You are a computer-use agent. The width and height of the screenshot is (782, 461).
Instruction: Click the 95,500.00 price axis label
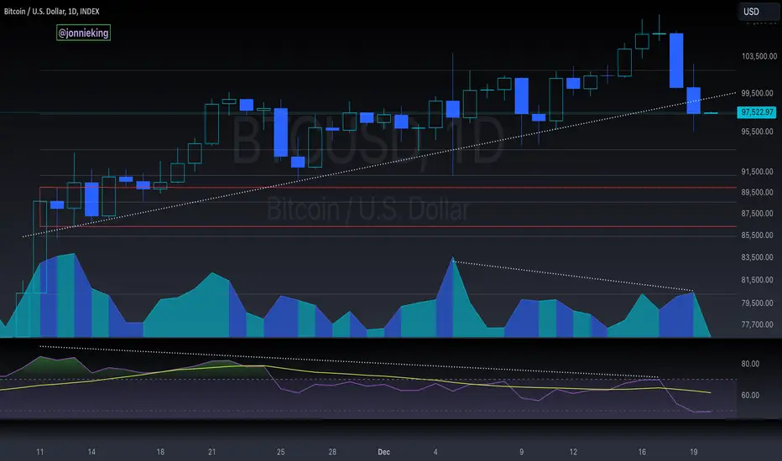click(x=757, y=132)
